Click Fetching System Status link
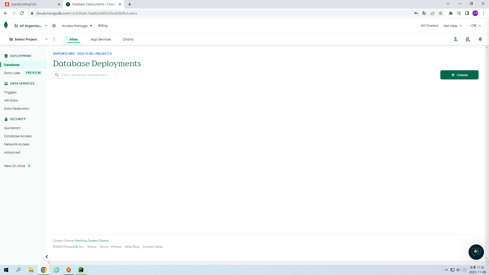The image size is (489, 275). [x=92, y=241]
